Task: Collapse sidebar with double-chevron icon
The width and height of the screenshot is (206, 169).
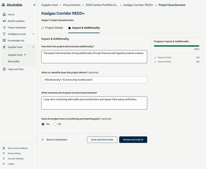Action: [34, 5]
